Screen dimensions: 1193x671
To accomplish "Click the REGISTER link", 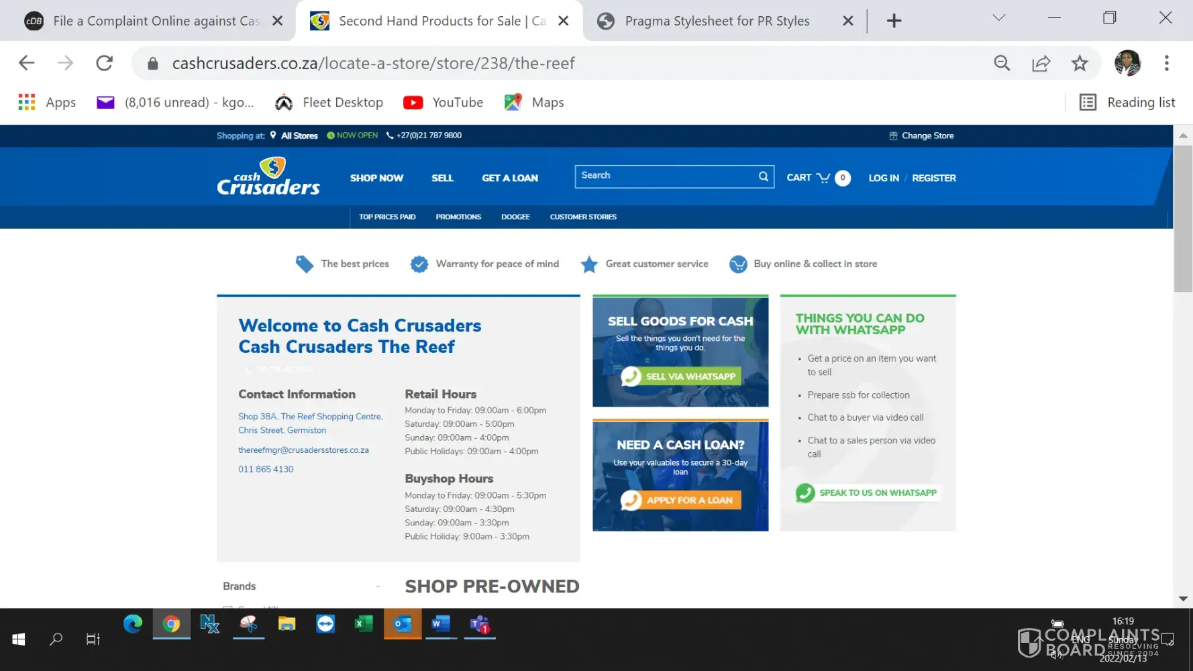I will 934,178.
